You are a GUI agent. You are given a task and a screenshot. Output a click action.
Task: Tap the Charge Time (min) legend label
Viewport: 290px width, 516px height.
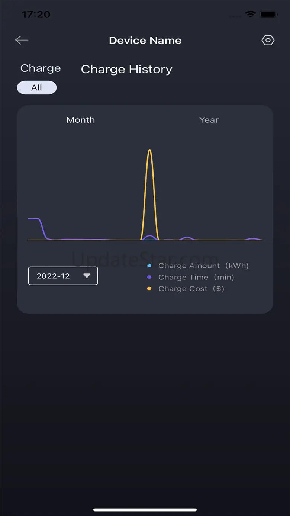tap(196, 277)
